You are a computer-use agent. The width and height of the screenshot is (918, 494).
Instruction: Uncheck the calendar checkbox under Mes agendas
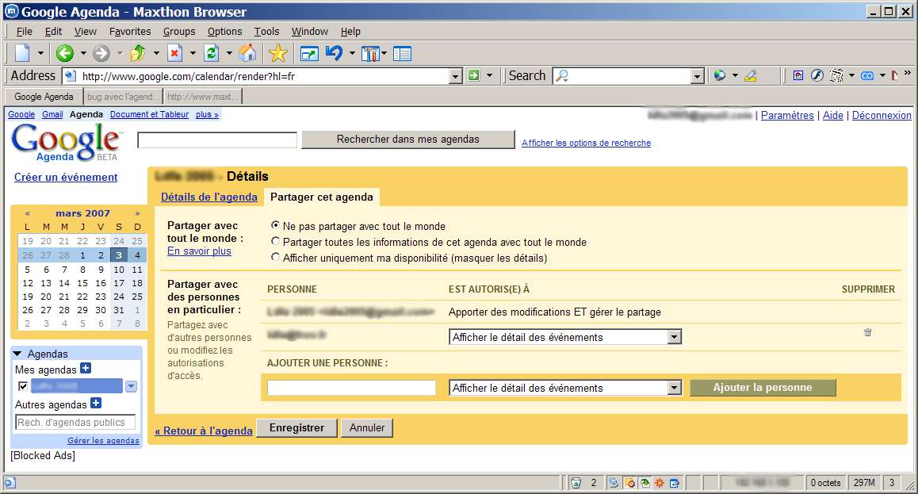coord(23,385)
